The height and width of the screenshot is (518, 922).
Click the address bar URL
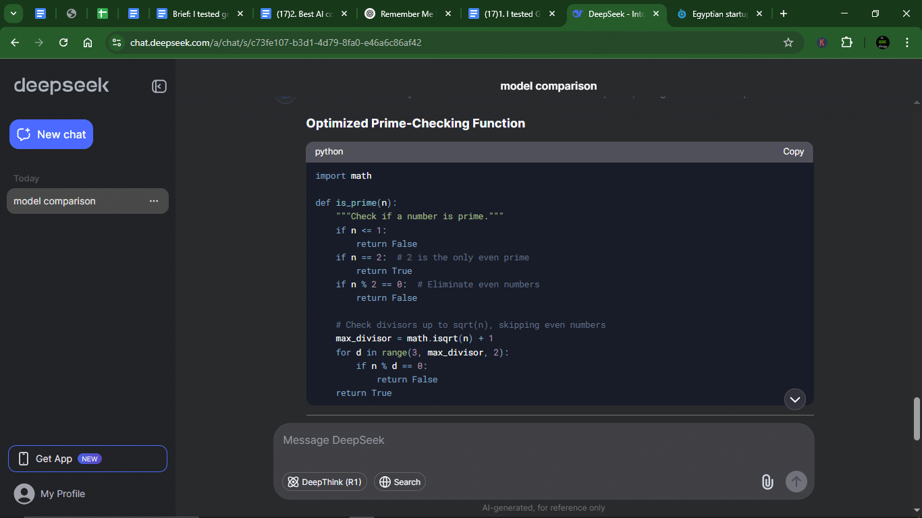[x=275, y=42]
